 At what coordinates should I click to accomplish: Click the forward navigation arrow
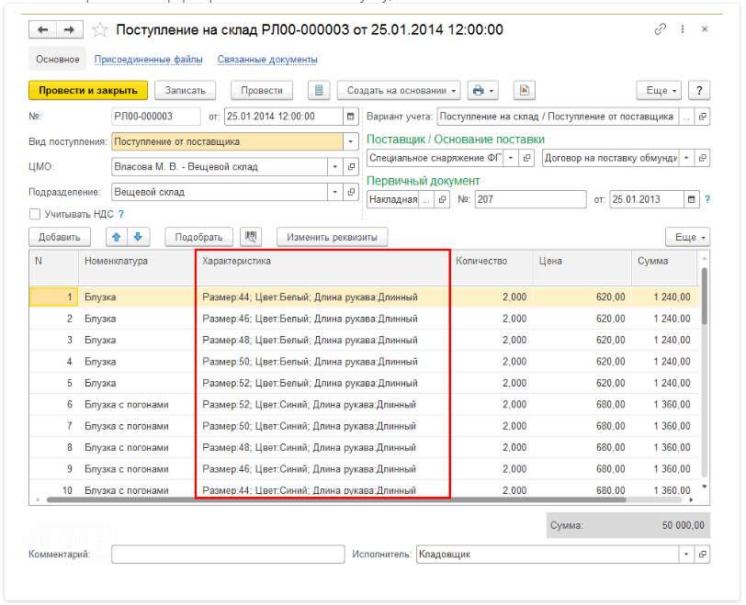(68, 30)
